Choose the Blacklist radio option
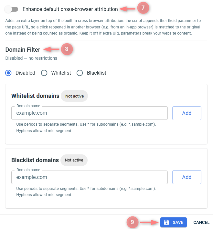The image size is (213, 229). [x=80, y=73]
